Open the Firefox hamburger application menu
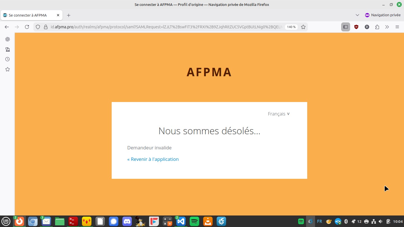Viewport: 404px width, 227px height. pos(397,27)
